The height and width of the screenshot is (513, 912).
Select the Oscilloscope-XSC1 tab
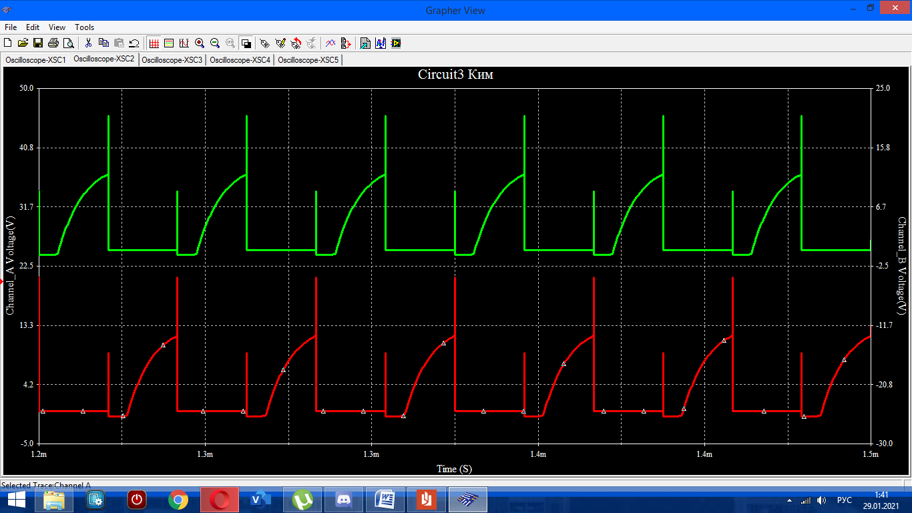point(35,60)
